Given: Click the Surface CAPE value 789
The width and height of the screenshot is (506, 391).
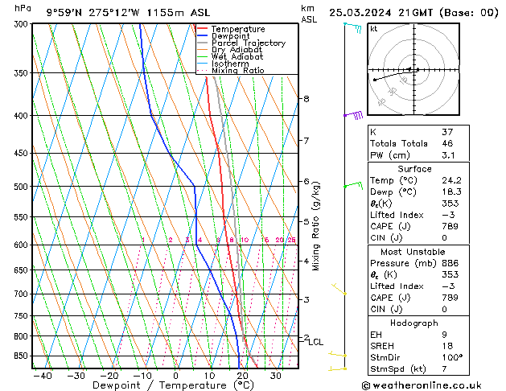Looking at the screenshot, I should (x=450, y=226).
